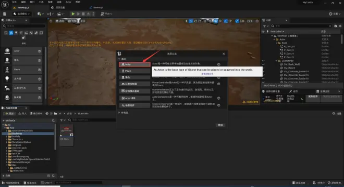
Task: Click the Stop simulation square button
Action: [83, 14]
